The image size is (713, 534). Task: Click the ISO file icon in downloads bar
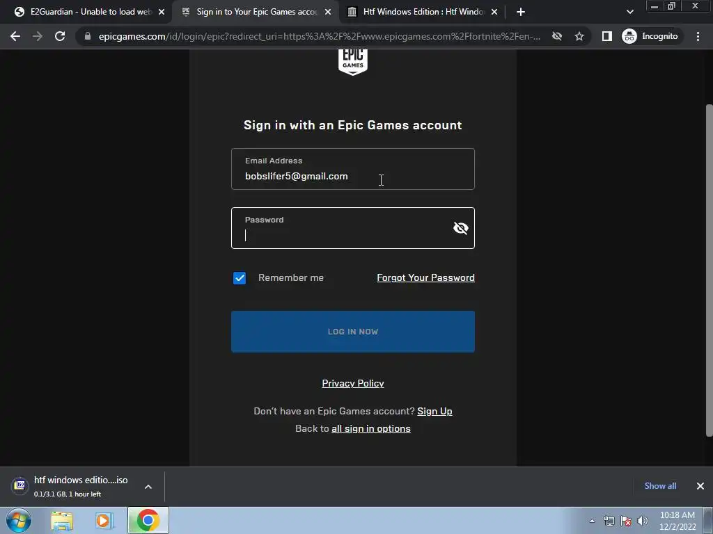[19, 485]
